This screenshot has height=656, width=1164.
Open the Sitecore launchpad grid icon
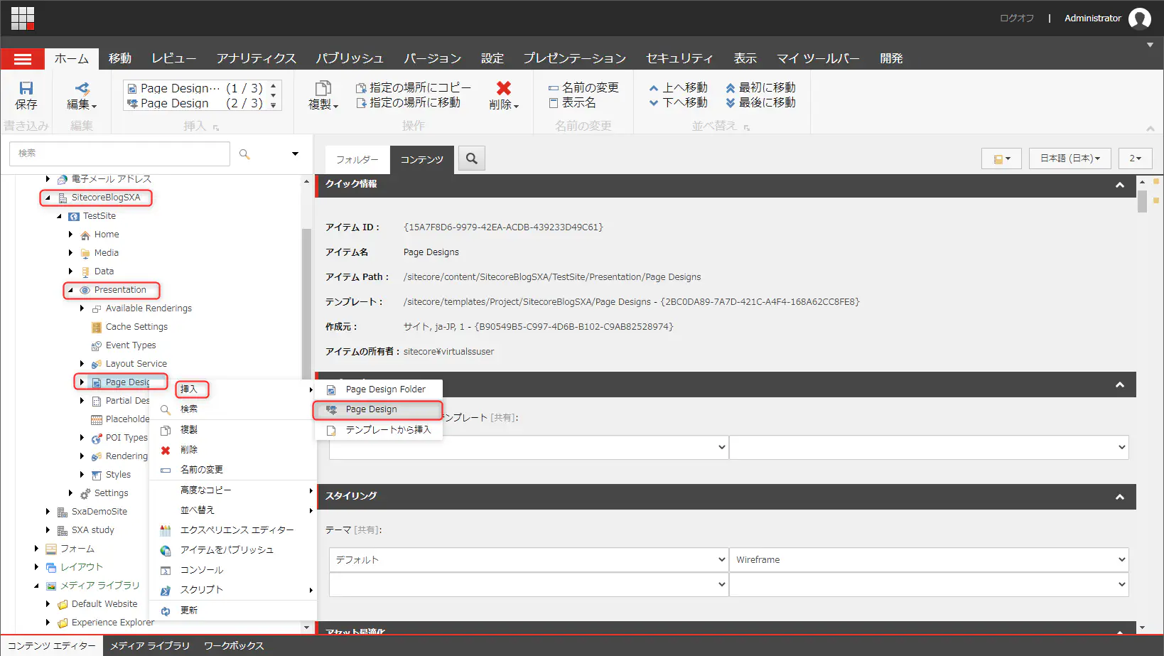coord(23,18)
